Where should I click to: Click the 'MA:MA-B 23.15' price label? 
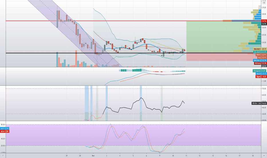260,49
